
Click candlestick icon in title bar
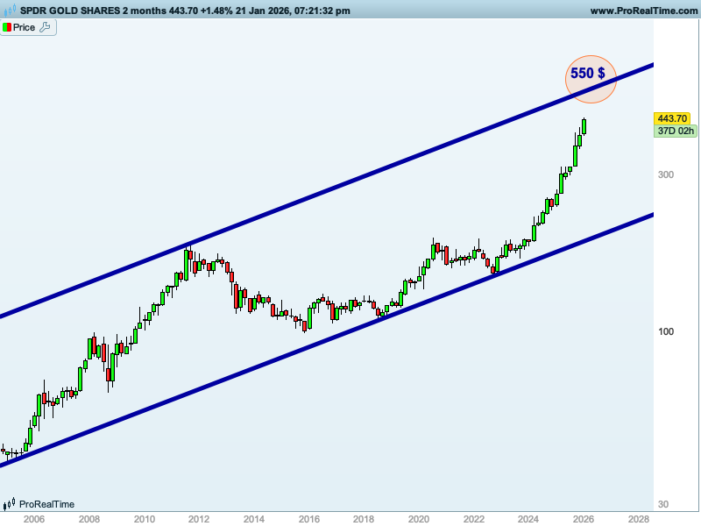[x=10, y=11]
